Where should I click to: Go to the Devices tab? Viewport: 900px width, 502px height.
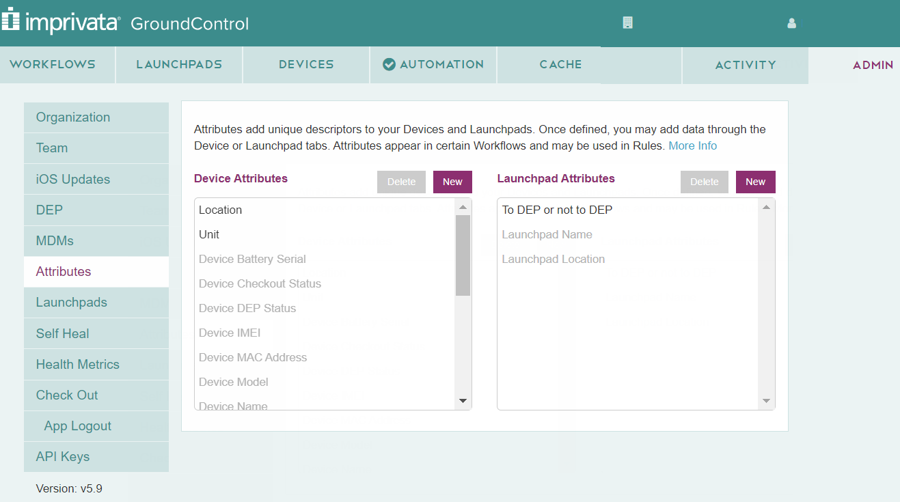306,65
